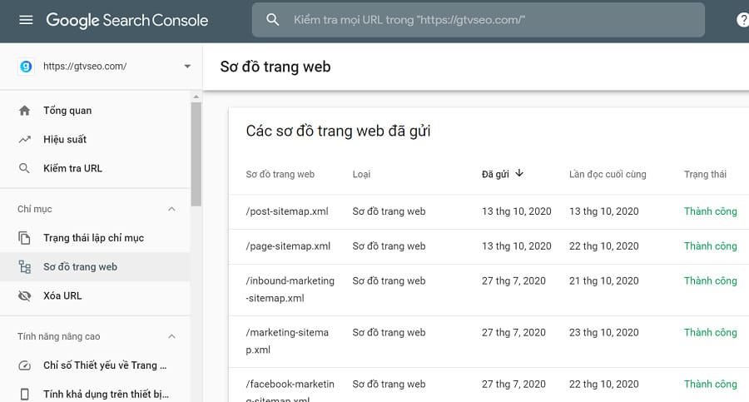Open Kiểm tra URL in the sidebar

(95, 168)
